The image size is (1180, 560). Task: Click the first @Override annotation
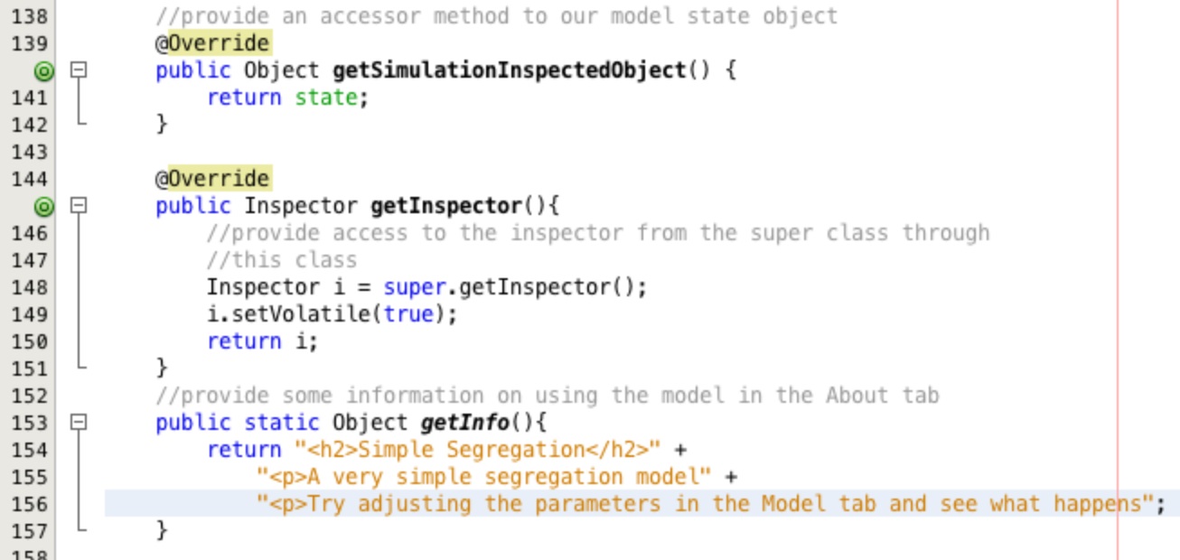tap(212, 43)
